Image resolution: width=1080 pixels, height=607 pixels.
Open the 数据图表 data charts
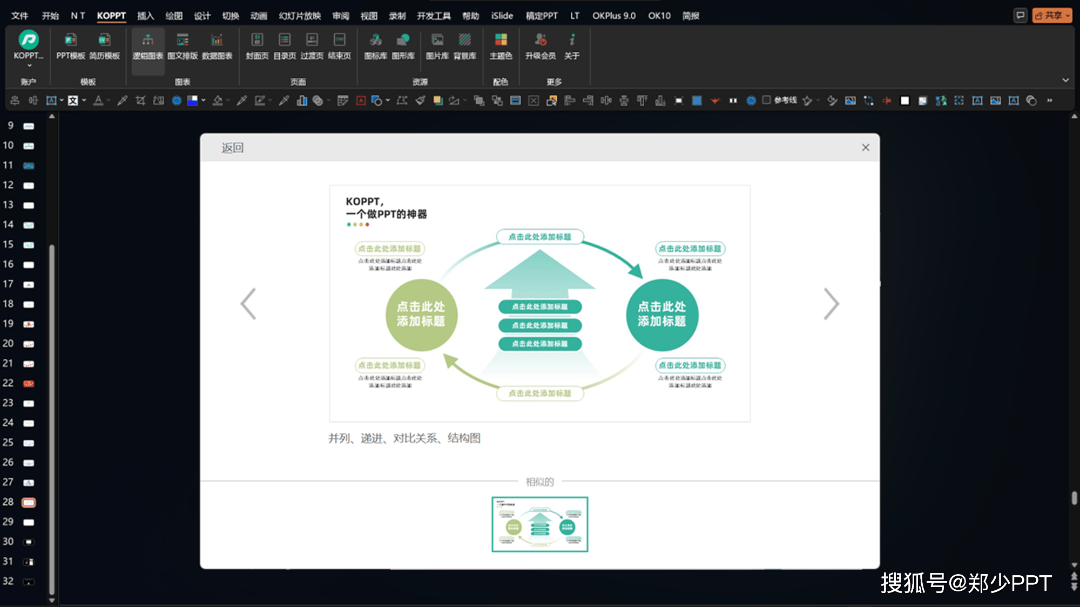(217, 46)
